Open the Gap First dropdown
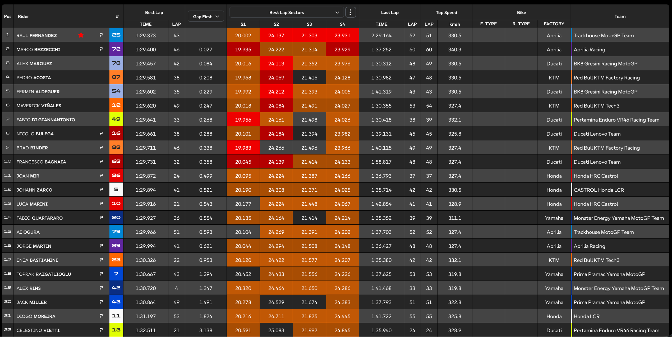The height and width of the screenshot is (337, 672). coord(206,16)
